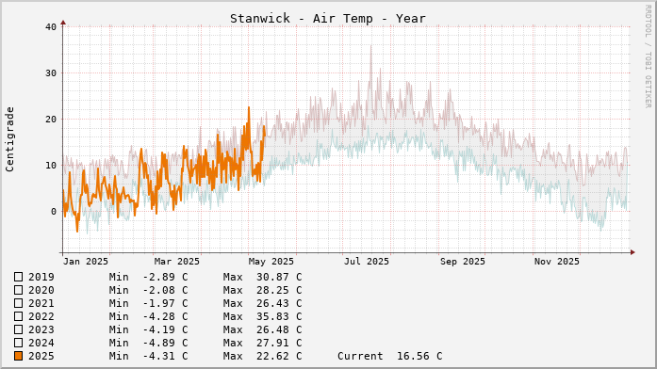Click the 2024 year label in legend
Image resolution: width=657 pixels, height=369 pixels.
[x=41, y=343]
